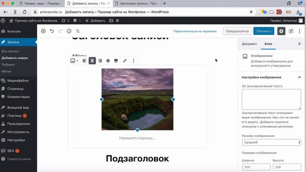The width and height of the screenshot is (306, 172).
Task: Set image to wide width
Action: (x=108, y=61)
